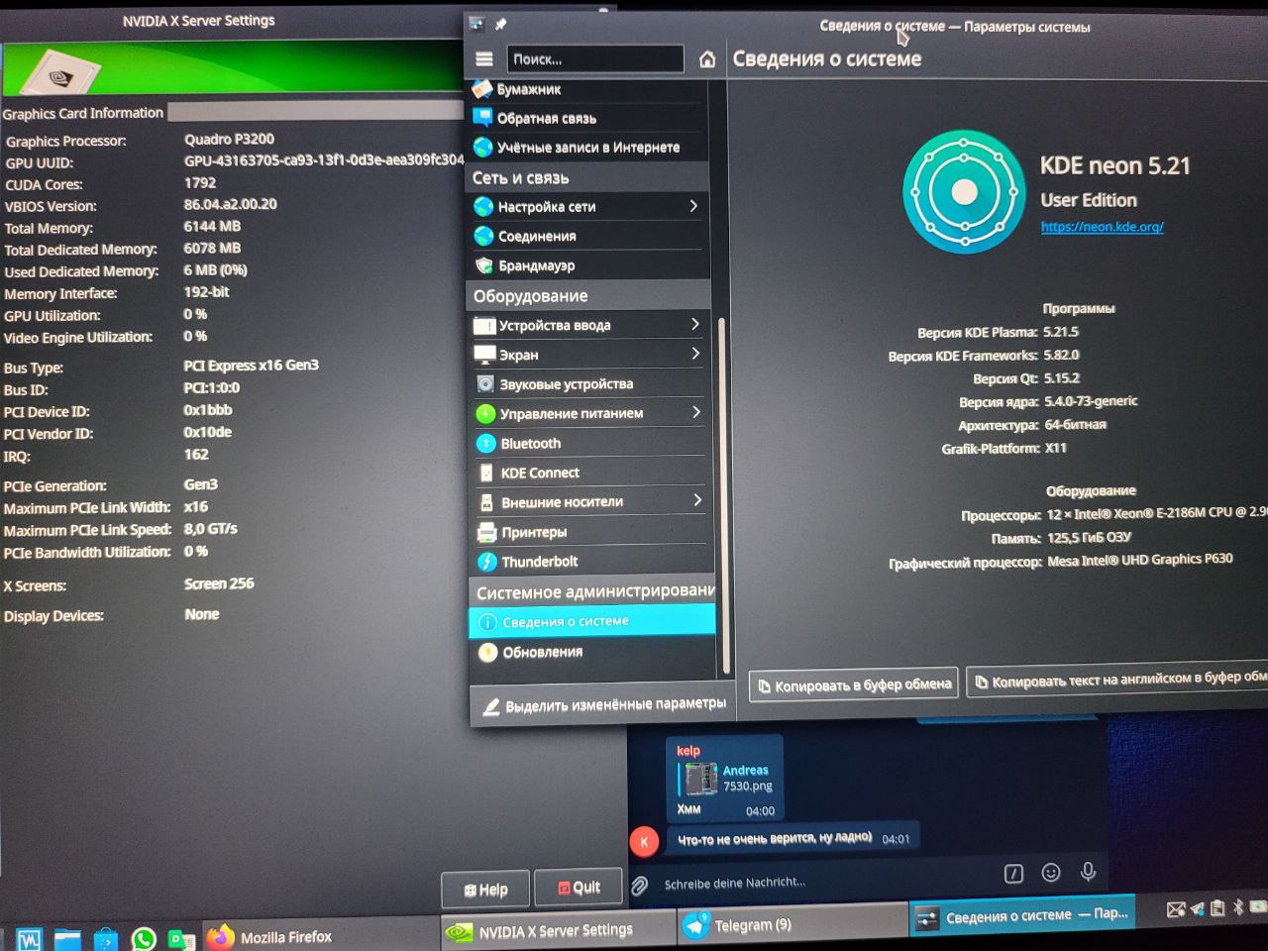The width and height of the screenshot is (1268, 951).
Task: Click Выделить изменённые параметры button
Action: [603, 705]
